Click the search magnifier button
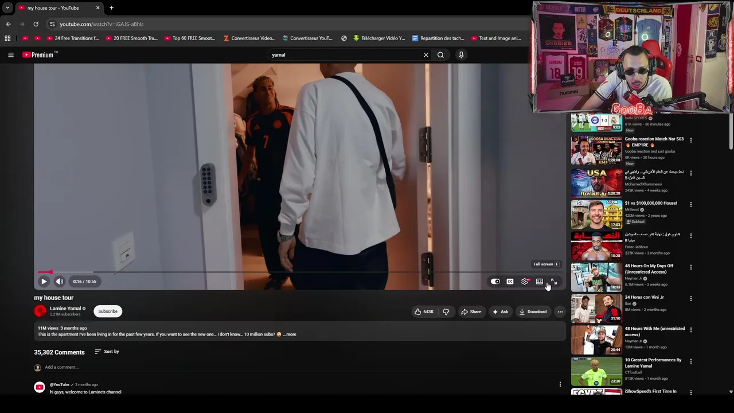Image resolution: width=734 pixels, height=413 pixels. point(440,55)
